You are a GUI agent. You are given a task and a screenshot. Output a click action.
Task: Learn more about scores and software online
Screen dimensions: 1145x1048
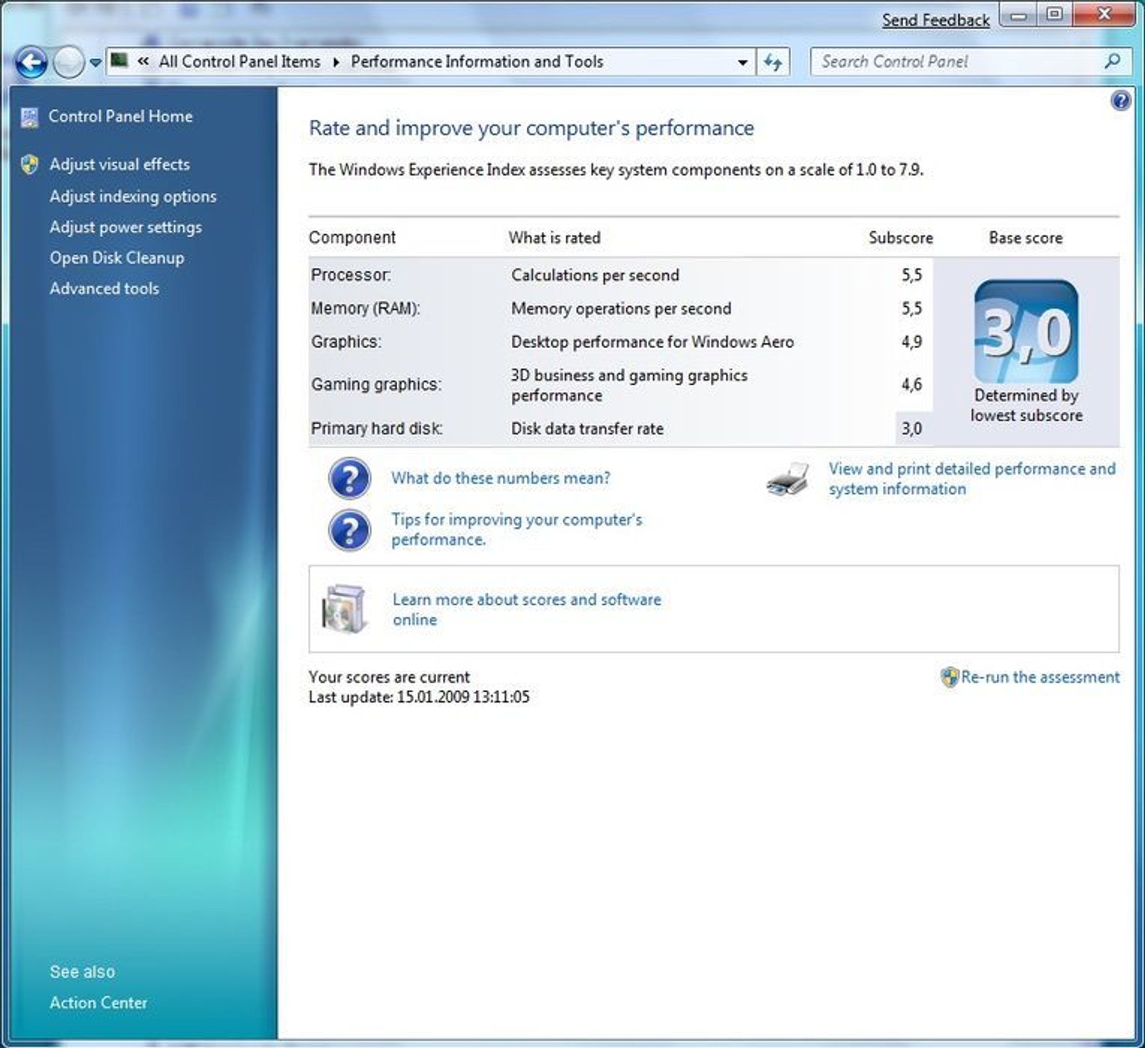tap(527, 609)
